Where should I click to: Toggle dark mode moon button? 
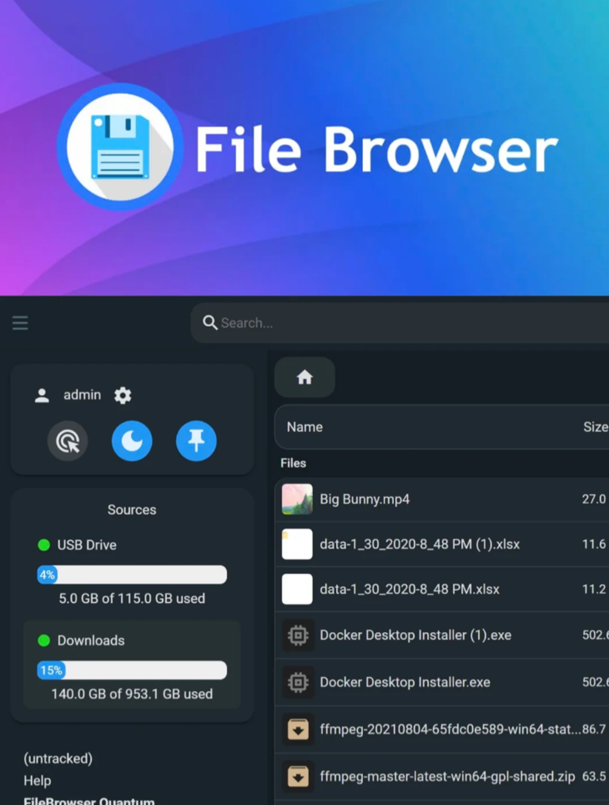pos(132,441)
